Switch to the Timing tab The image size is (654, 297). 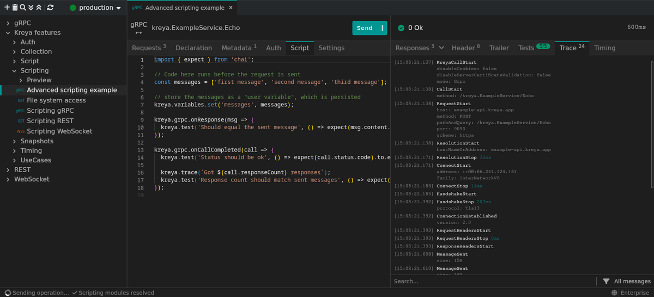click(x=604, y=48)
